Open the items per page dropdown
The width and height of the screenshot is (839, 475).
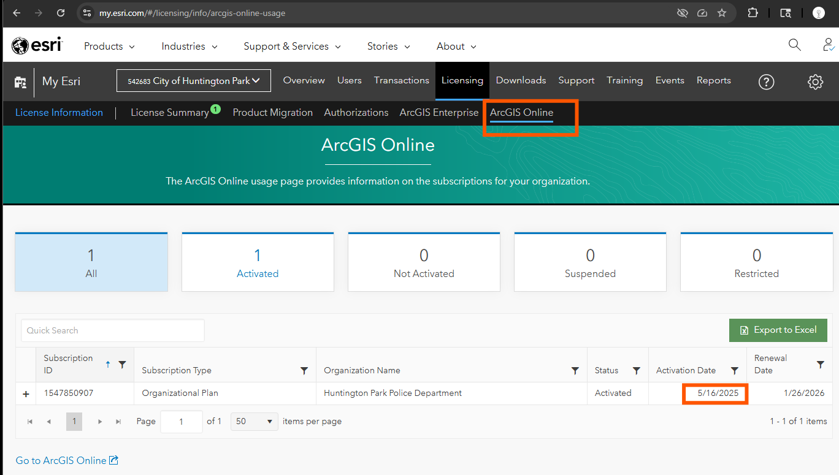[255, 422]
